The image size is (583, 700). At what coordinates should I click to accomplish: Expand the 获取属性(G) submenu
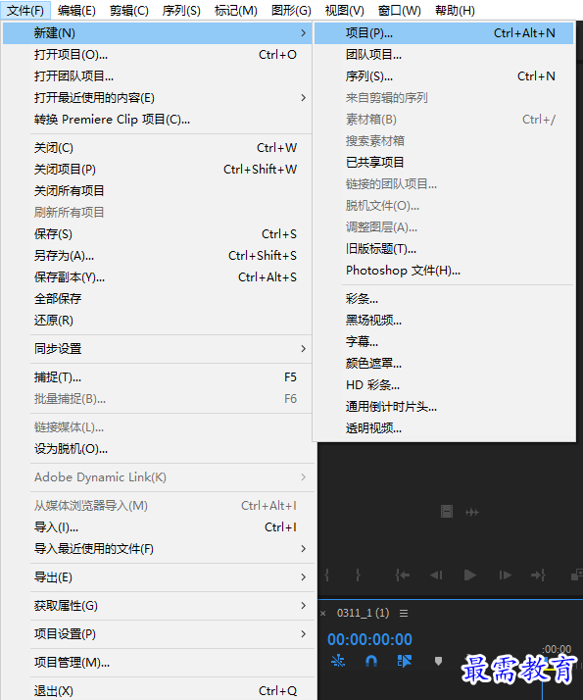pos(304,605)
